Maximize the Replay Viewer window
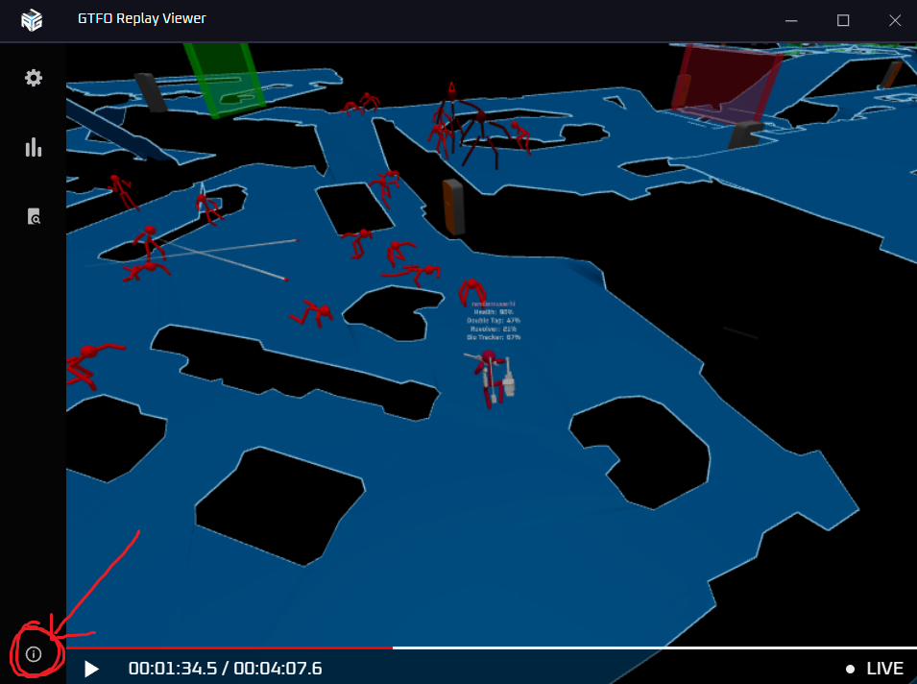917x684 pixels. pos(843,20)
